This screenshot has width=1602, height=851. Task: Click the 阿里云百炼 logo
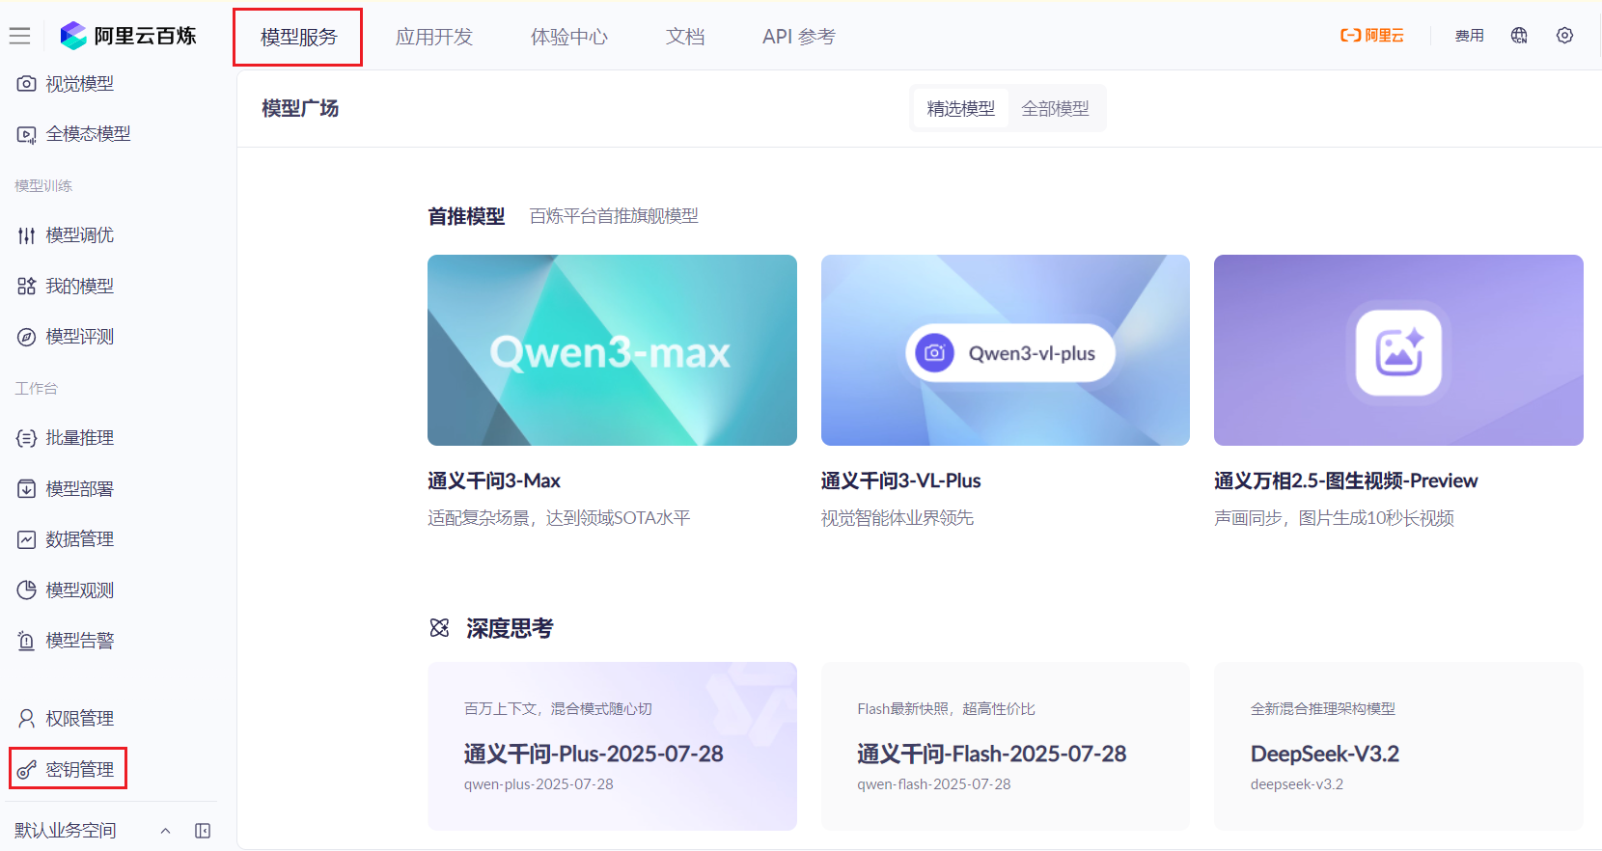[x=128, y=36]
